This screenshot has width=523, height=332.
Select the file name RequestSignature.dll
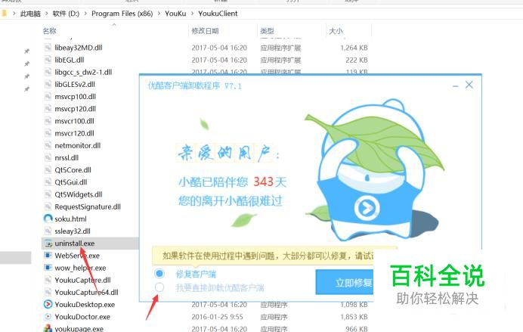click(x=88, y=206)
